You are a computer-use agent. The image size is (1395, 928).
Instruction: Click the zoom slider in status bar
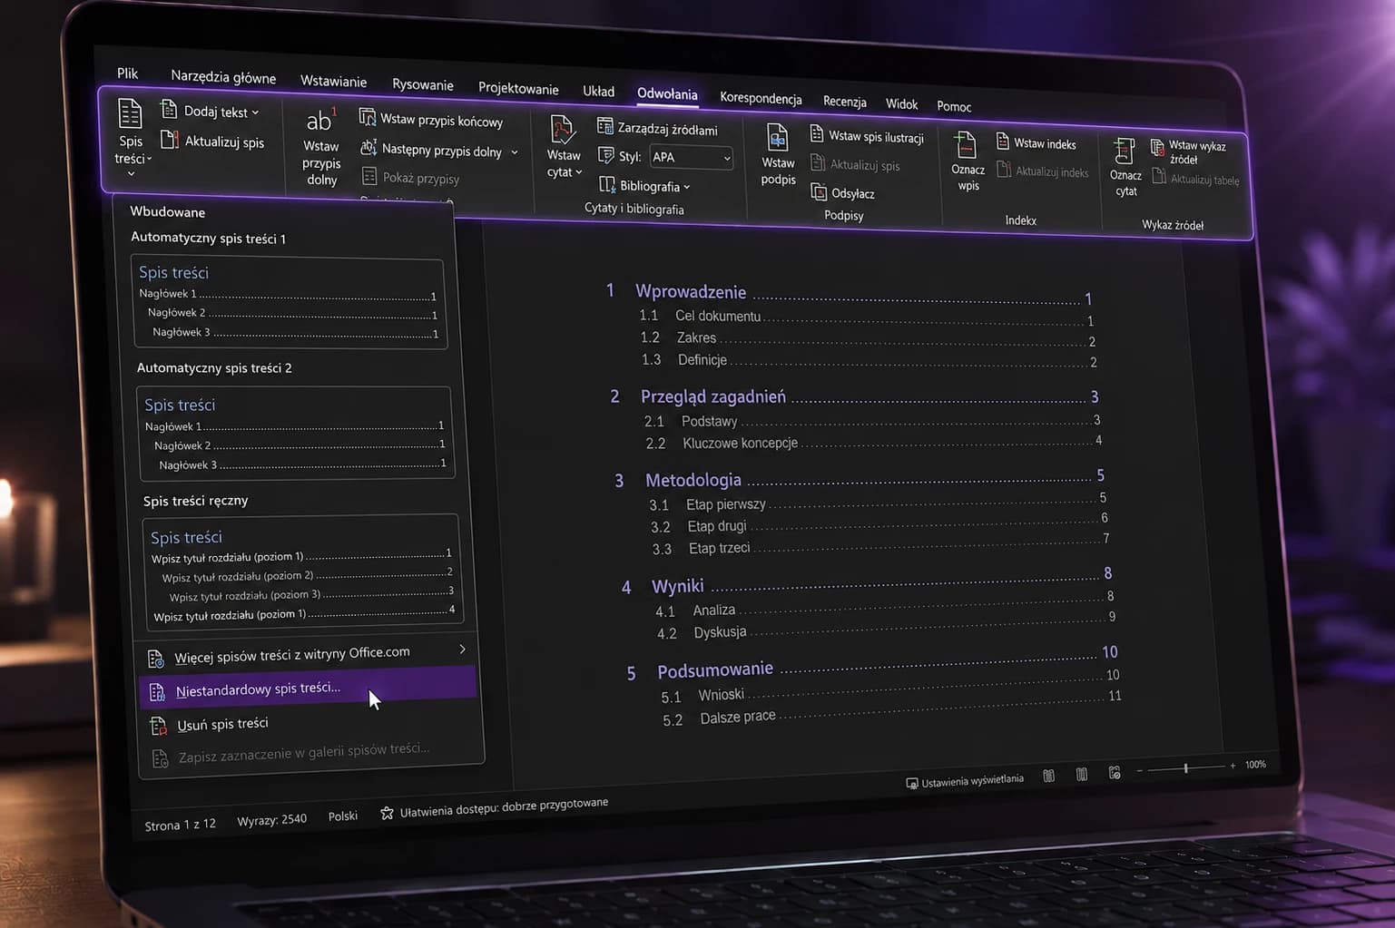point(1185,768)
